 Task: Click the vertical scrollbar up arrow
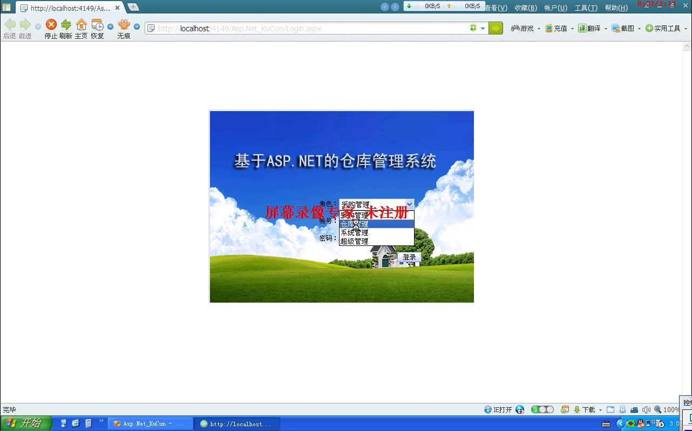(687, 46)
